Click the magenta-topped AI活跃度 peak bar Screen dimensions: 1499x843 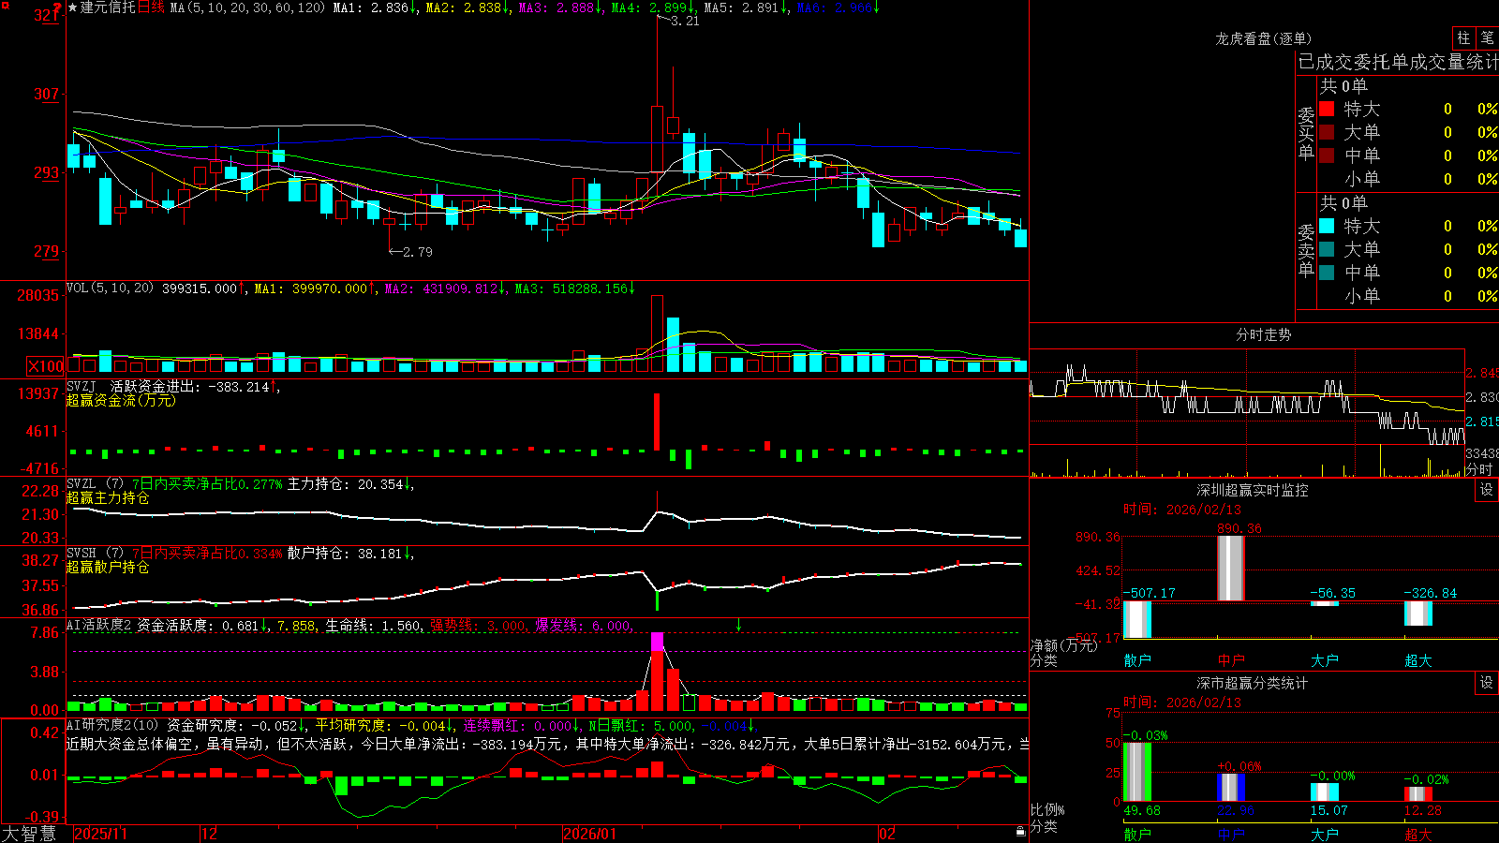click(657, 672)
